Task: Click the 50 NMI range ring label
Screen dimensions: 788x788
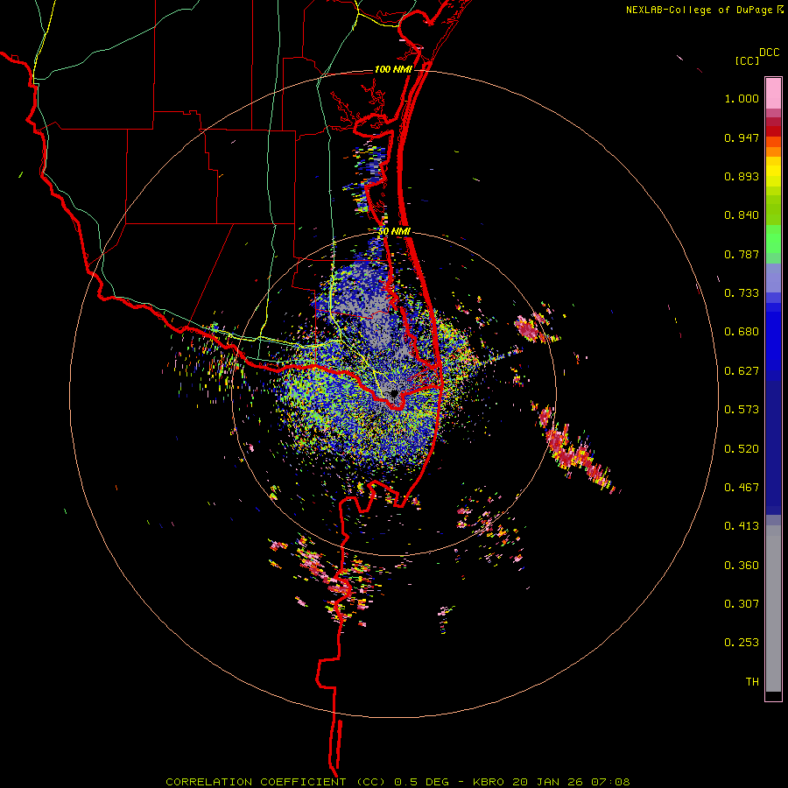Action: (394, 232)
